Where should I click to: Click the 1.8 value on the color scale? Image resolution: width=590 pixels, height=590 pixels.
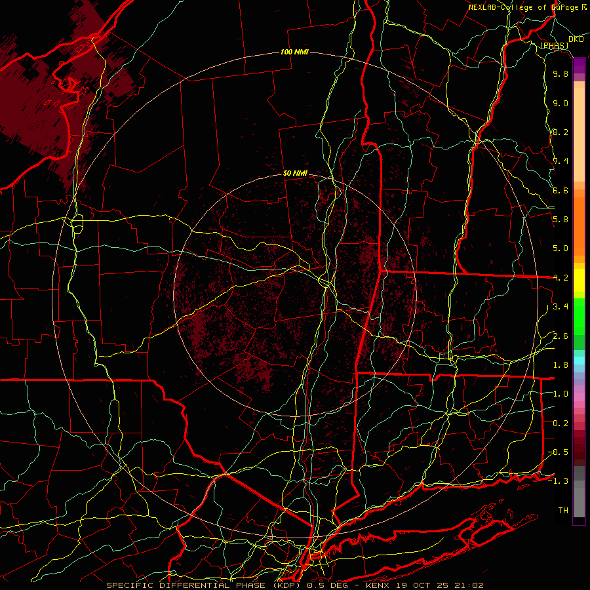(560, 365)
